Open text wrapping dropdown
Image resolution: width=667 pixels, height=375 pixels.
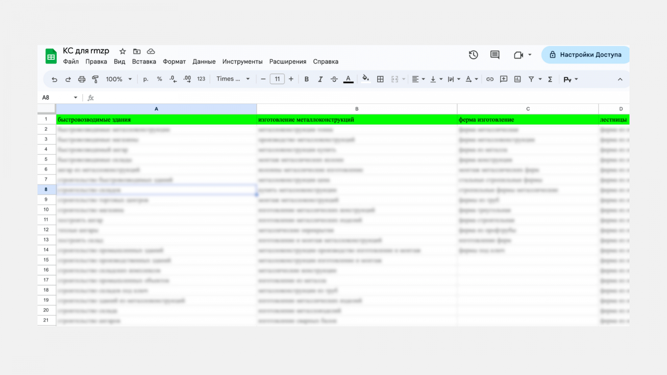click(x=454, y=79)
